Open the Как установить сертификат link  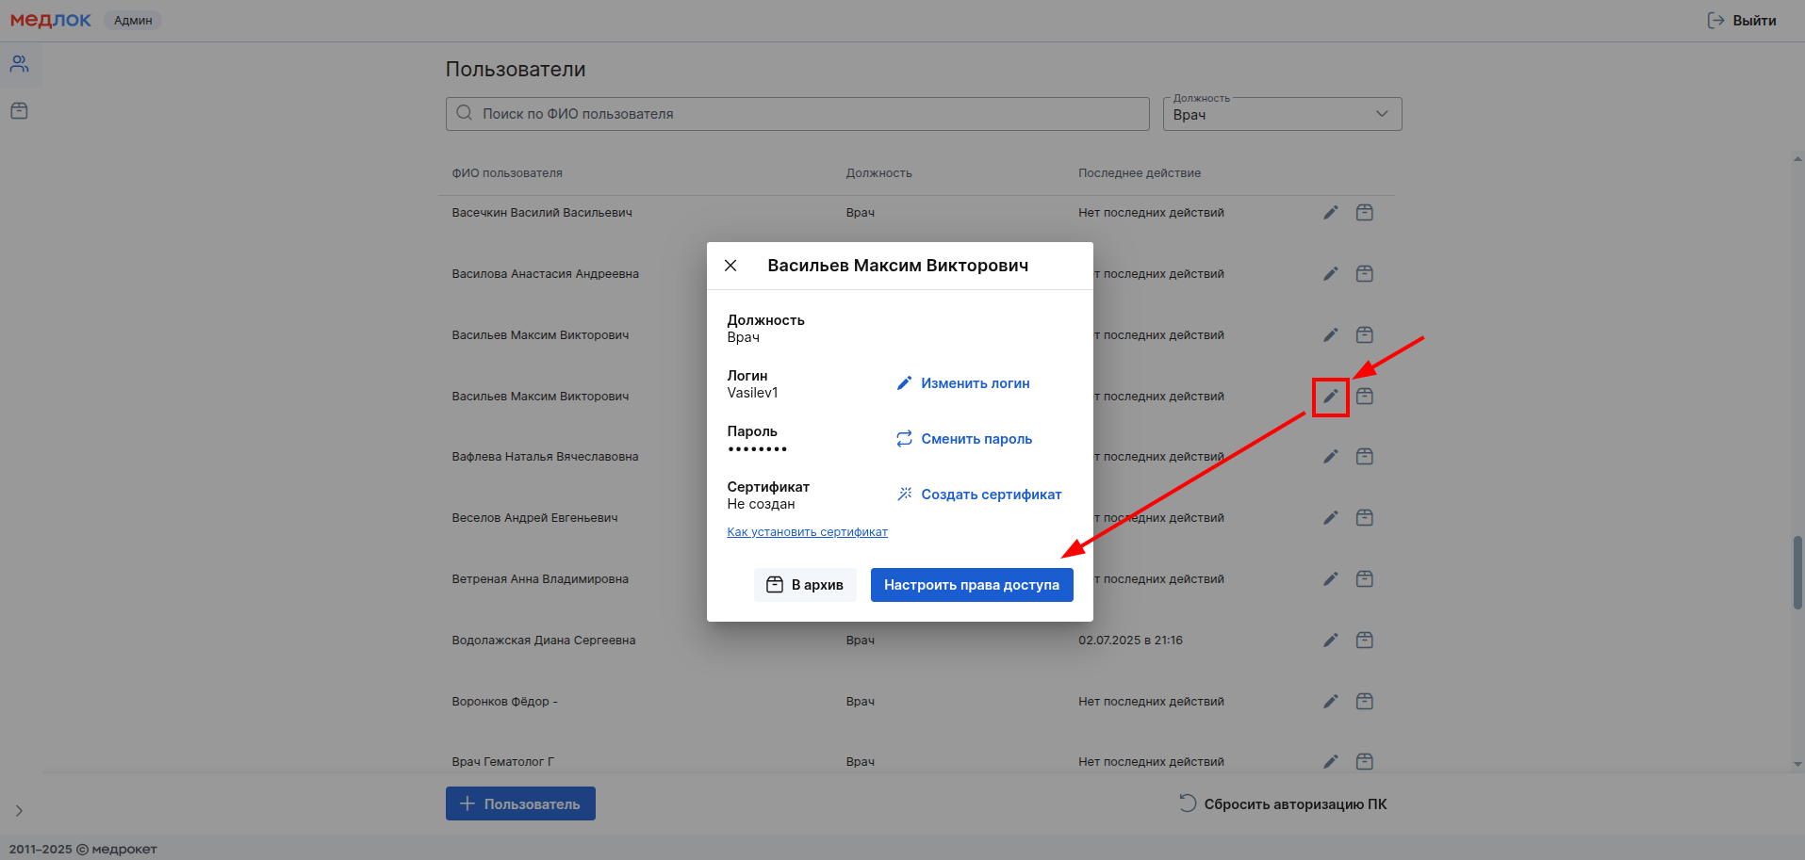[807, 532]
